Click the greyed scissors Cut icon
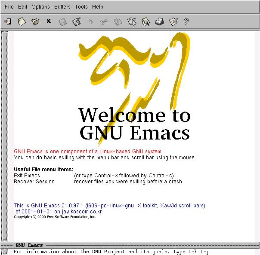 [x=104, y=21]
